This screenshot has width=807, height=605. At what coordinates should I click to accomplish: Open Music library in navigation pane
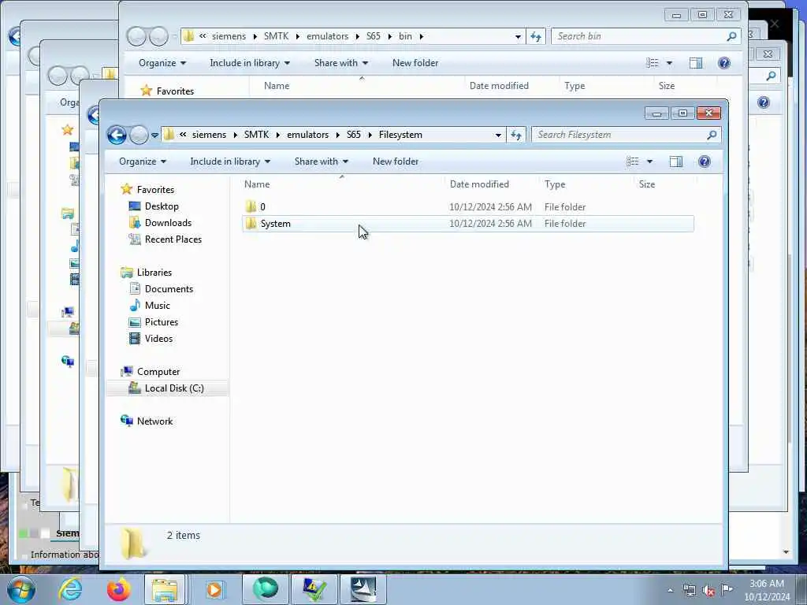click(157, 306)
